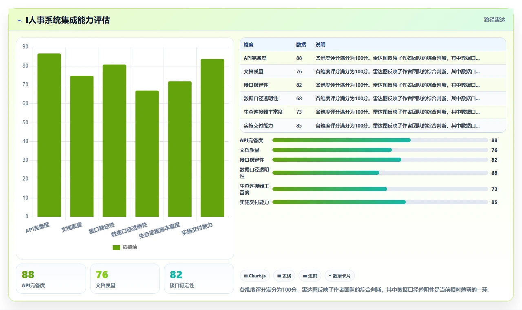Open the 88 API完备度 stat card
This screenshot has width=522, height=310.
point(51,279)
